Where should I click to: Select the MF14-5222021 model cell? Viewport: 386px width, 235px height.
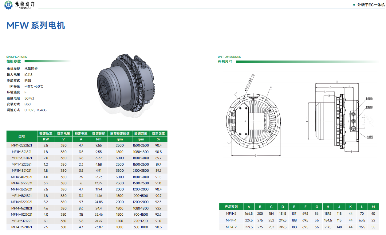[22, 202]
